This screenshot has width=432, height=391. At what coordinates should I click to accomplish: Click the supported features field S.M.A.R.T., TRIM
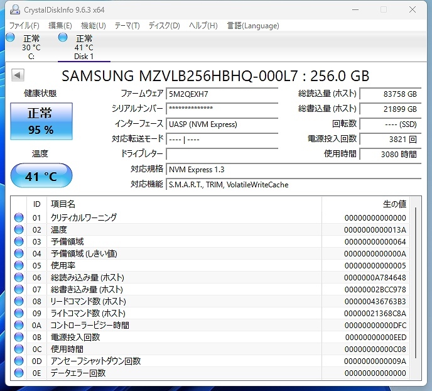[x=294, y=184]
